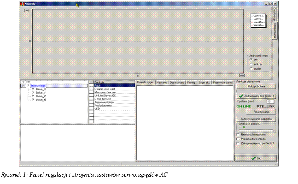Click the Reaktywacja button
This screenshot has height=184, width=298.
point(261,112)
